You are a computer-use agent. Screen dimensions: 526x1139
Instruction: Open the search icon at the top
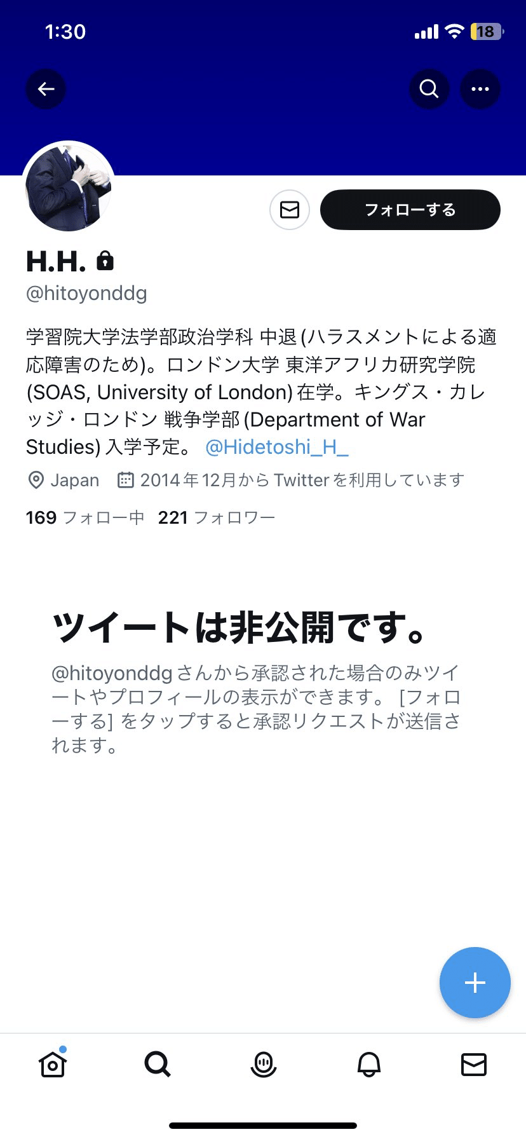point(429,89)
